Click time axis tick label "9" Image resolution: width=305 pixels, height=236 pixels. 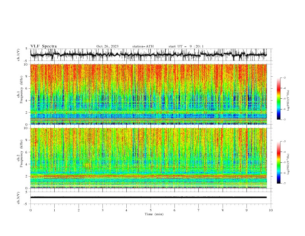[246, 210]
